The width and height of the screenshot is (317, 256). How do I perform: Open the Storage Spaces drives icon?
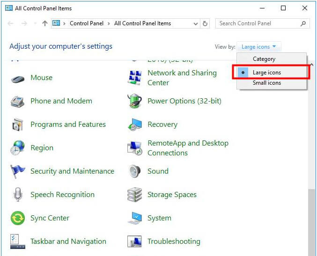coord(135,195)
